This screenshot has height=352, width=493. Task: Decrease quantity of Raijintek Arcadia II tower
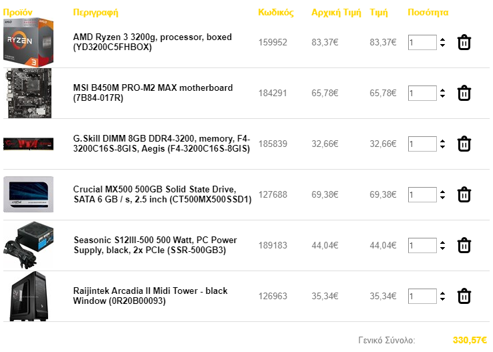pyautogui.click(x=442, y=299)
